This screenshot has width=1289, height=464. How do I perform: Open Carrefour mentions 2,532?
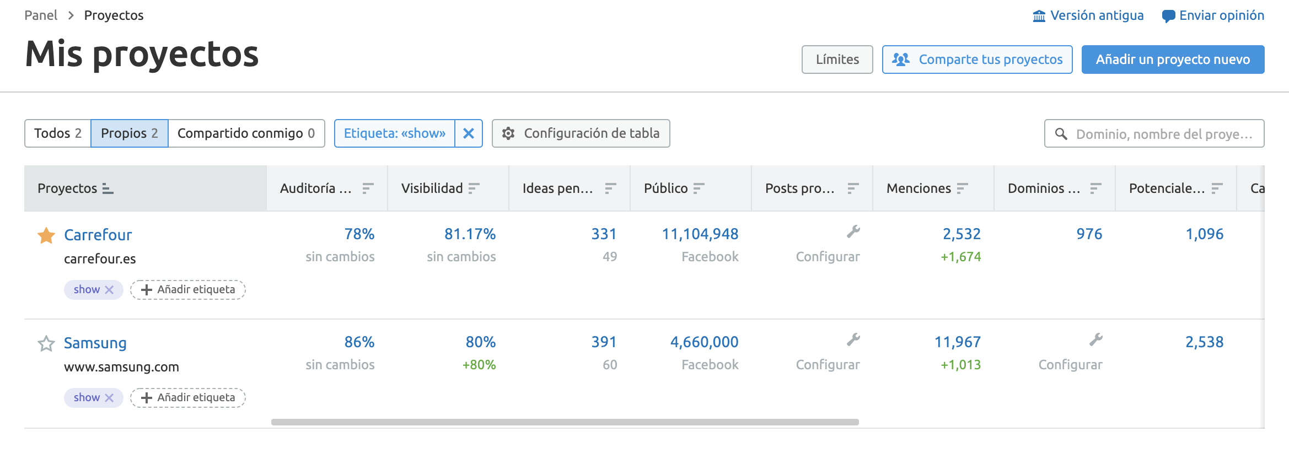coord(962,234)
